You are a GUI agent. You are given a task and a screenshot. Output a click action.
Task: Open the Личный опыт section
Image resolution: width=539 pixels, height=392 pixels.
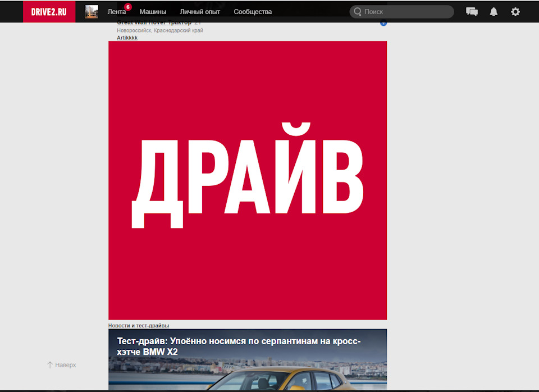(x=199, y=11)
